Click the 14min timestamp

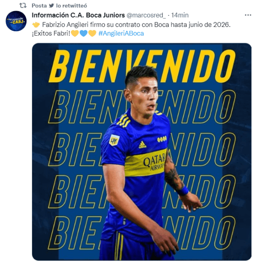tap(180, 15)
